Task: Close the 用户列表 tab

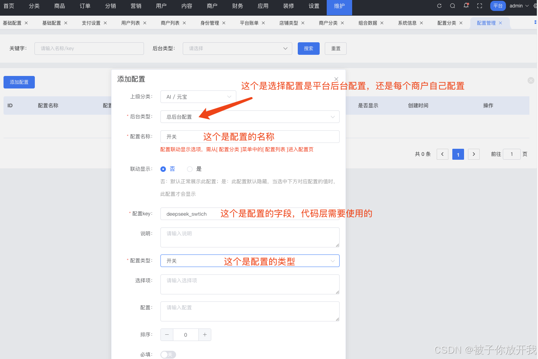Action: click(145, 23)
